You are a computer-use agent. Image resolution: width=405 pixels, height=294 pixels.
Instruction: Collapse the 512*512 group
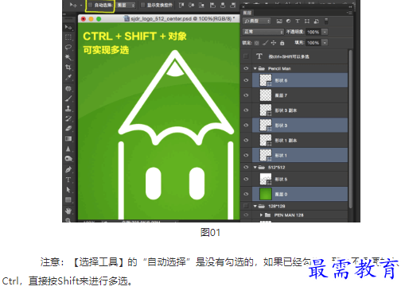(x=255, y=168)
